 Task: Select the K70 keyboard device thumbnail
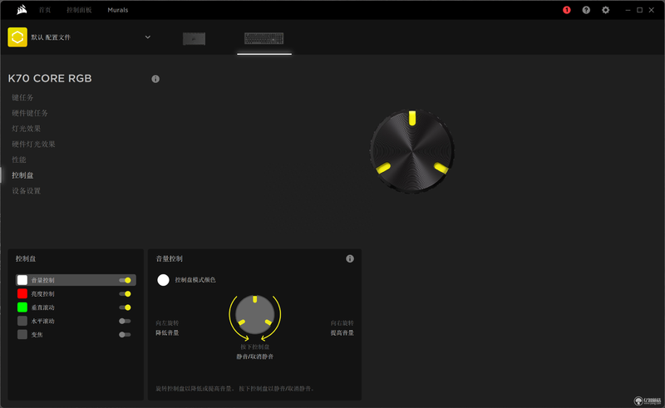(264, 38)
